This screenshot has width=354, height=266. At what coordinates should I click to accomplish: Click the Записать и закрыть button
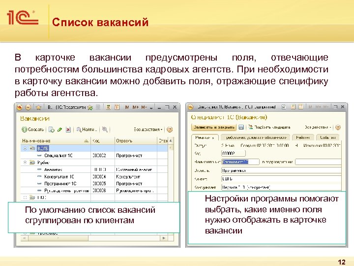click(214, 128)
